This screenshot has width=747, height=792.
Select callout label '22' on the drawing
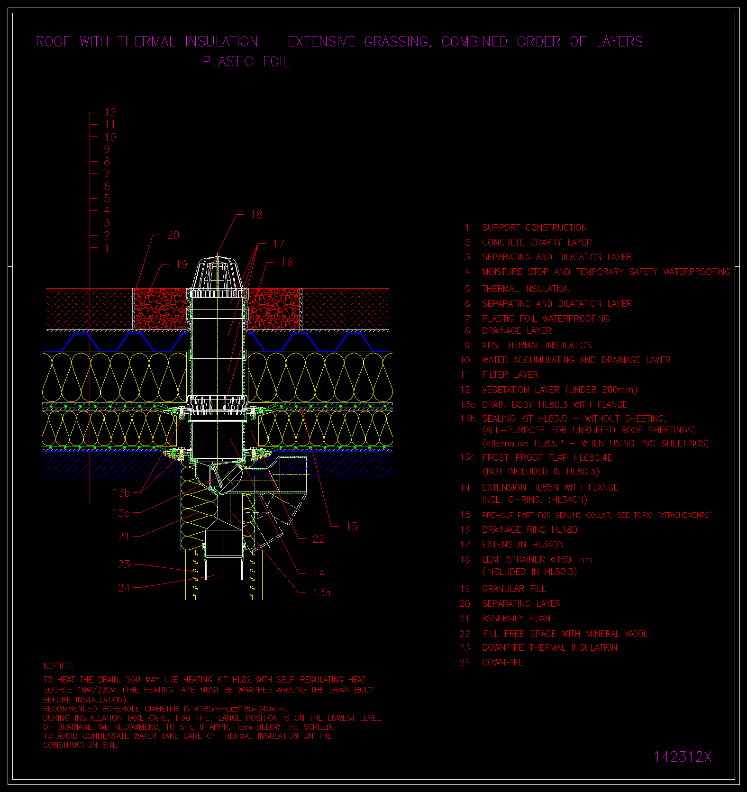click(x=319, y=539)
